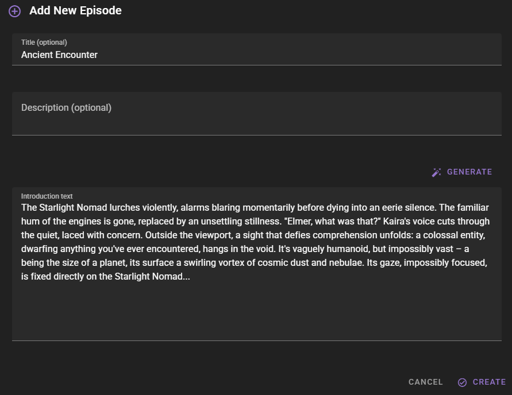This screenshot has width=512, height=395.
Task: Click CANCEL to dismiss the dialog
Action: click(x=425, y=382)
